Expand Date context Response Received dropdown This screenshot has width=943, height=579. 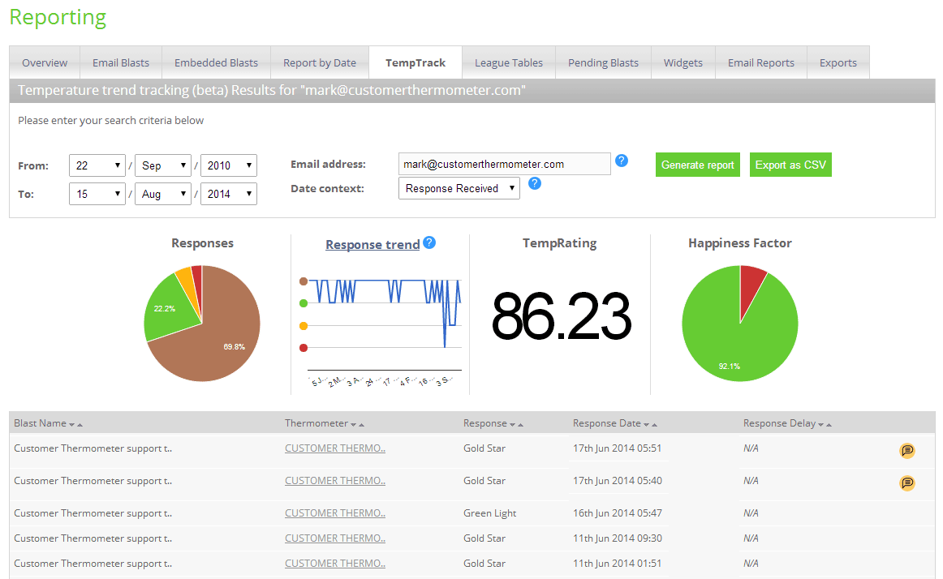(x=459, y=188)
